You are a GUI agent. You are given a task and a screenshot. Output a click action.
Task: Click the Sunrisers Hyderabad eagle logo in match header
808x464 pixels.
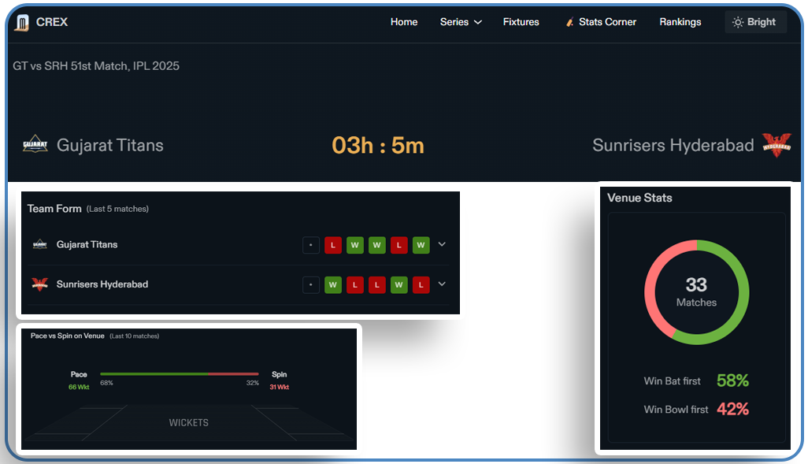pos(776,145)
